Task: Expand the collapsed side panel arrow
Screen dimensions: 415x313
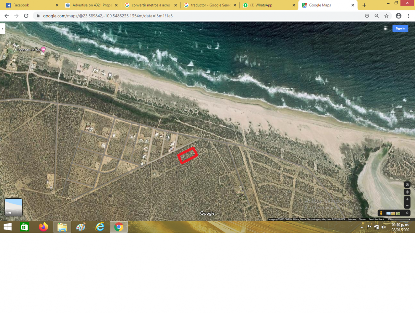Action: (2, 29)
